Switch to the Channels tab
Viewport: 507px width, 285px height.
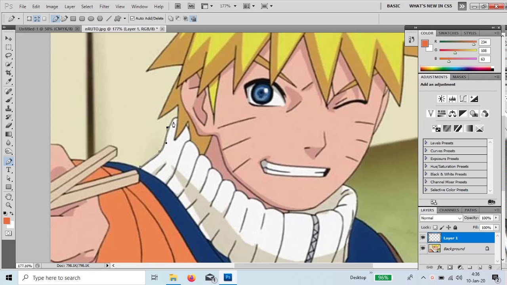(449, 210)
